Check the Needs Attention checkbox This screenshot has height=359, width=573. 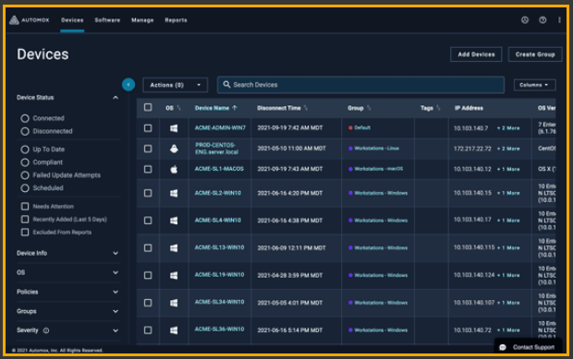click(25, 207)
